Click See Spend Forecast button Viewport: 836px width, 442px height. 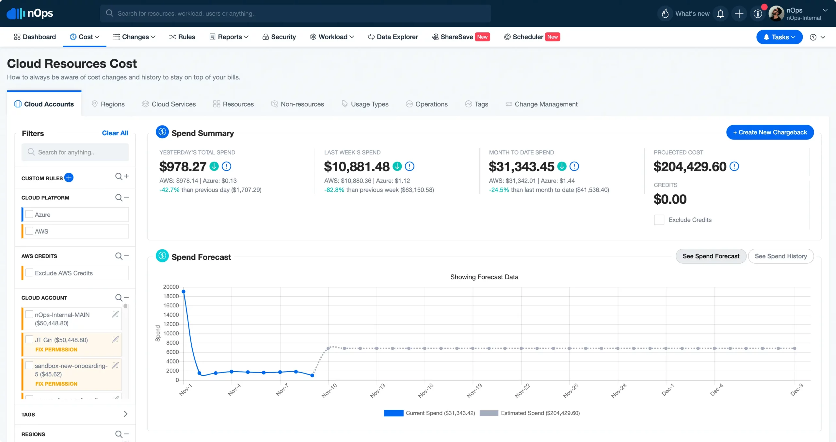click(x=711, y=256)
